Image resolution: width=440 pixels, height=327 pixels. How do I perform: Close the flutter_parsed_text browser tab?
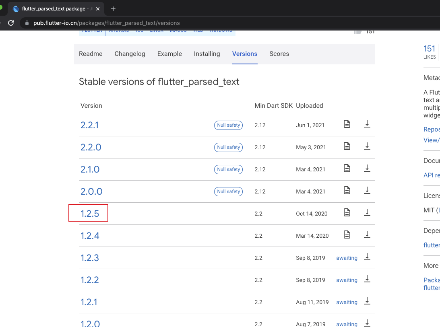[x=98, y=9]
